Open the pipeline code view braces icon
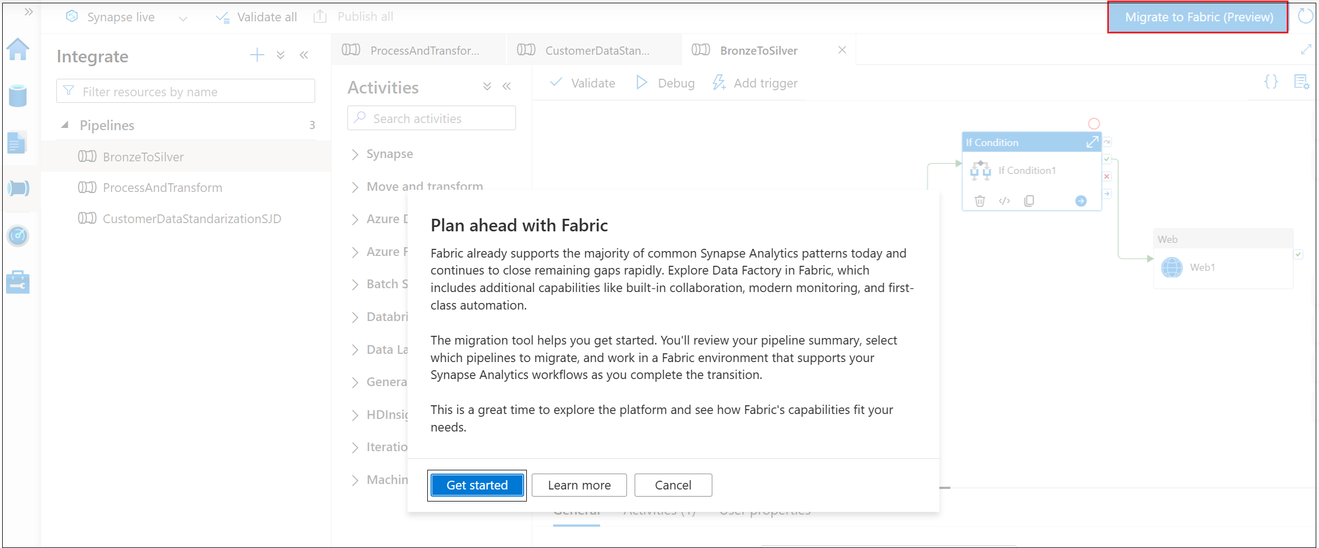 (x=1271, y=82)
